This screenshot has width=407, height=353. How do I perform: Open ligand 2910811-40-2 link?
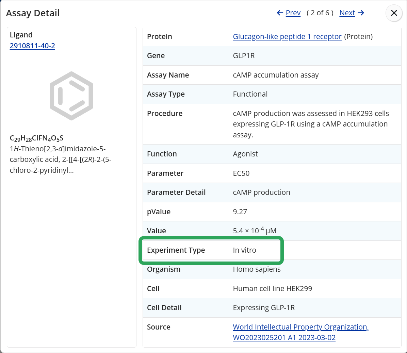pos(32,46)
